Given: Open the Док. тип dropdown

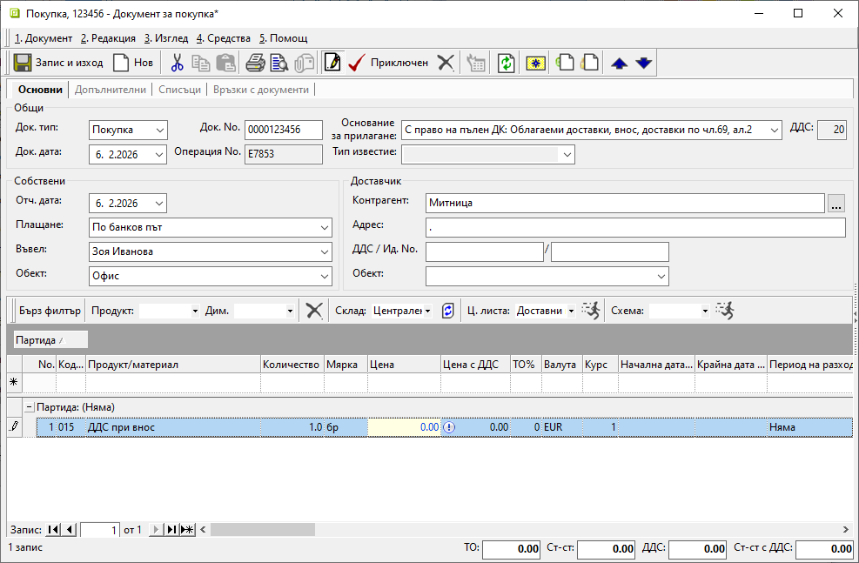Looking at the screenshot, I should (158, 130).
